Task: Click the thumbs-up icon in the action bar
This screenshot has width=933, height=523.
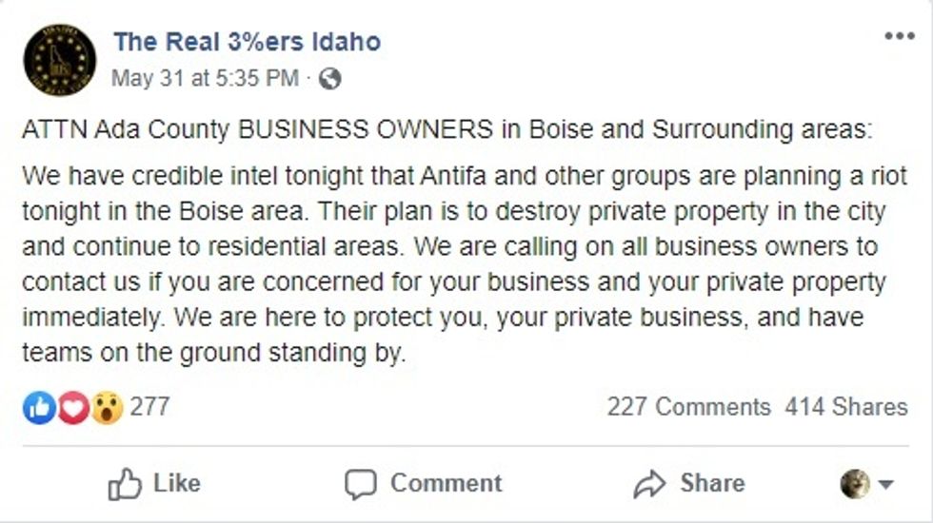Action: pyautogui.click(x=125, y=484)
